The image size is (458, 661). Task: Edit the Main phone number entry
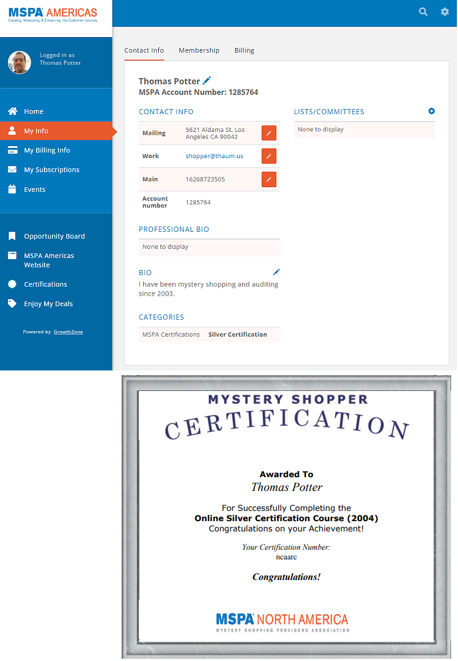(x=268, y=179)
